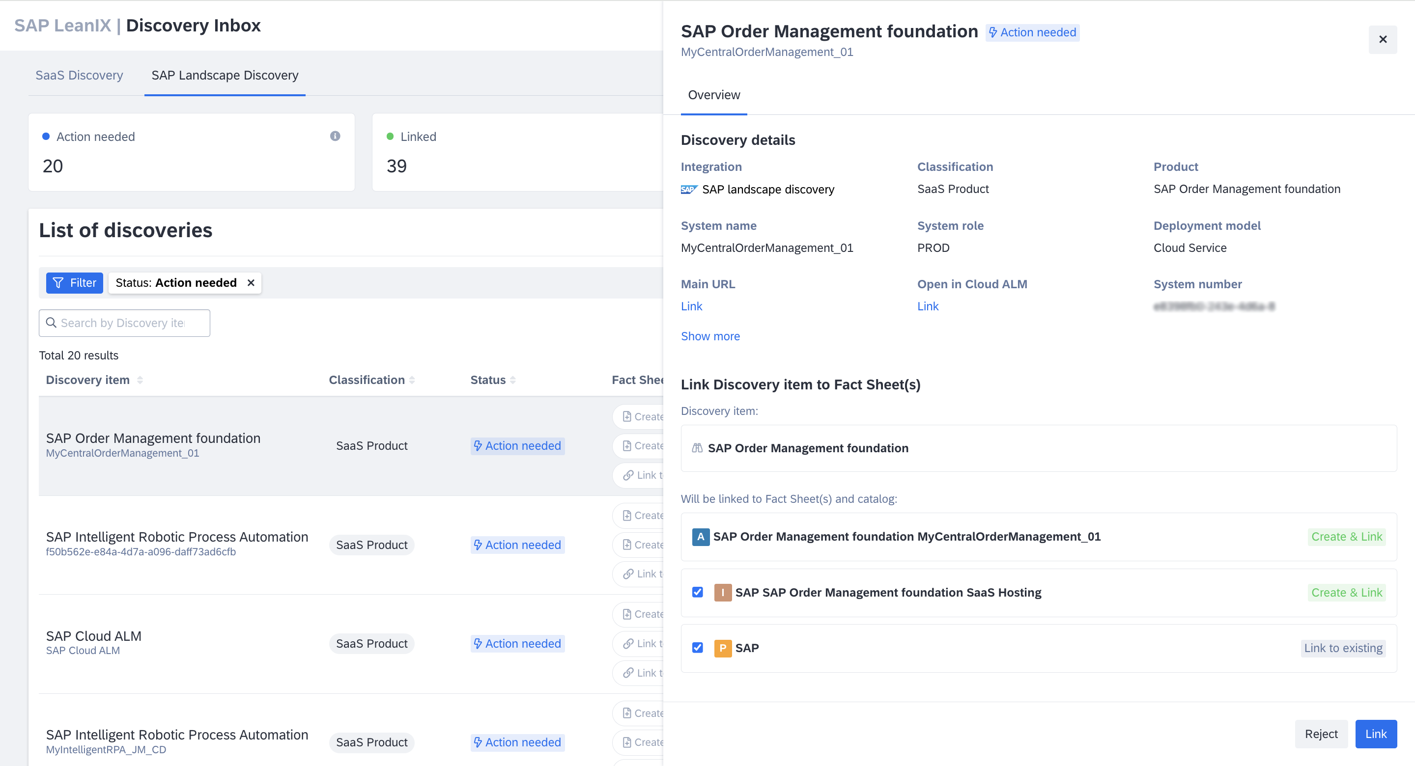Image resolution: width=1415 pixels, height=766 pixels.
Task: Click Create & Link label for SaaS Hosting
Action: click(x=1346, y=593)
